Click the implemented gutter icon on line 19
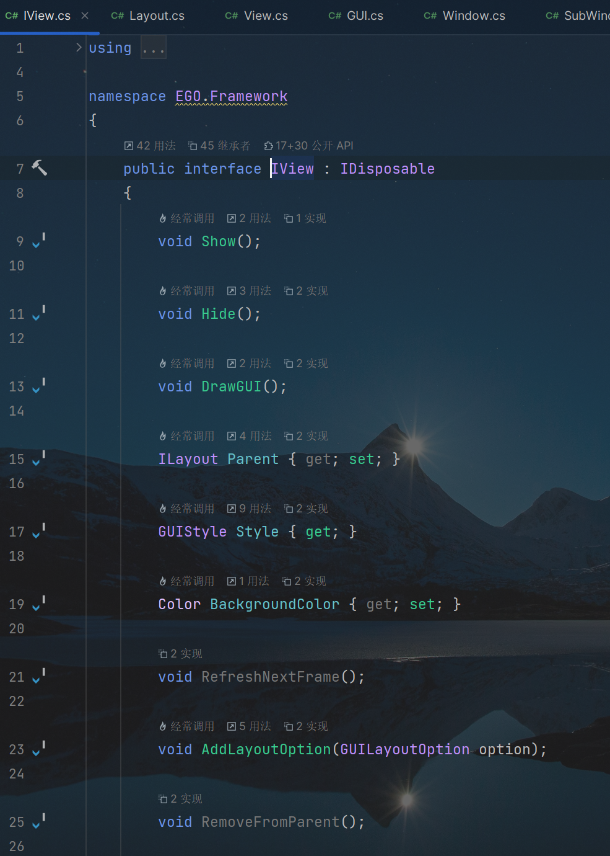Screen dimensions: 610x856 point(38,604)
